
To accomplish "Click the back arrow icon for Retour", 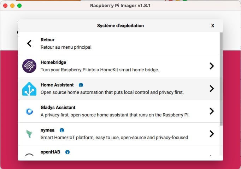I will pos(29,43).
